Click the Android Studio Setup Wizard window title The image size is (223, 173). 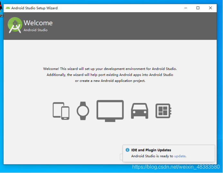34,8
